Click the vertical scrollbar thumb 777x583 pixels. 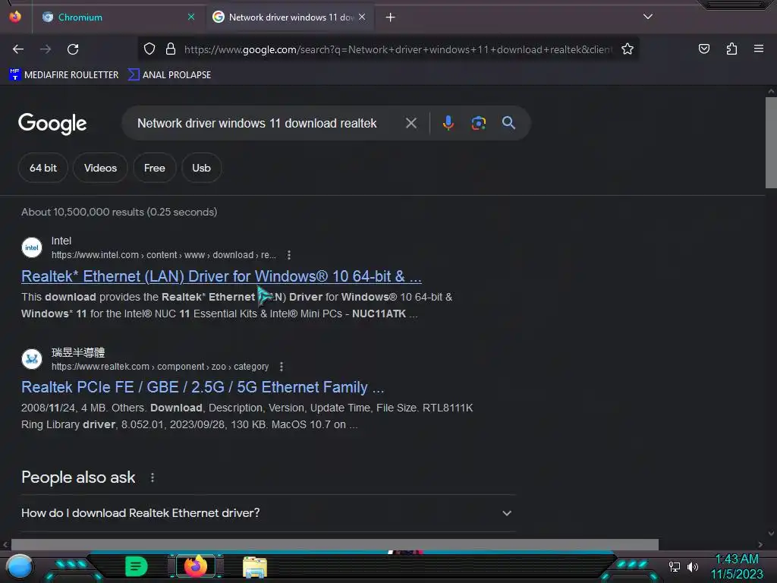(x=771, y=143)
